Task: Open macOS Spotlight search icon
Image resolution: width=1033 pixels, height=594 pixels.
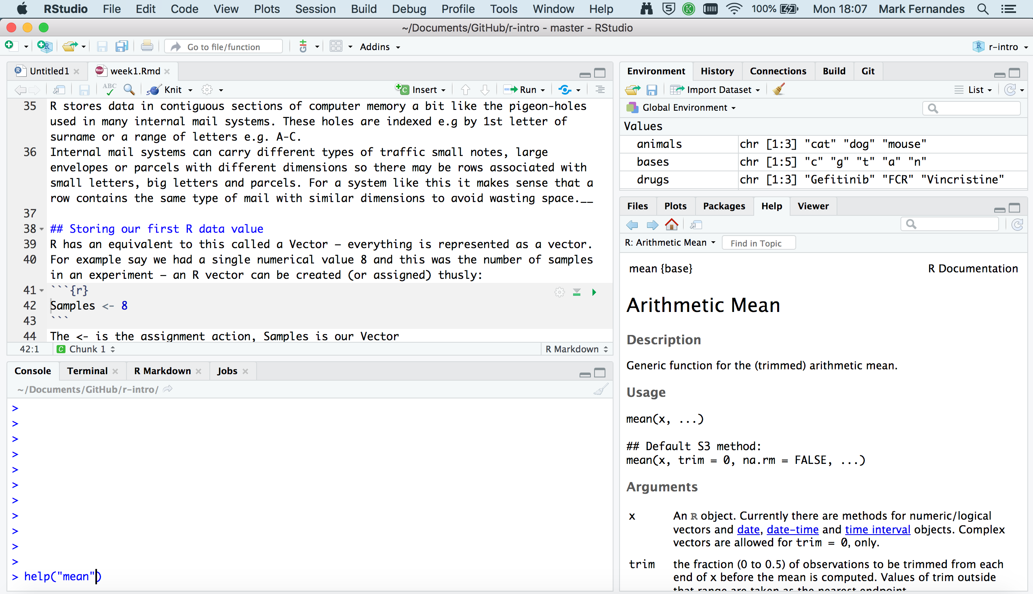Action: point(982,9)
